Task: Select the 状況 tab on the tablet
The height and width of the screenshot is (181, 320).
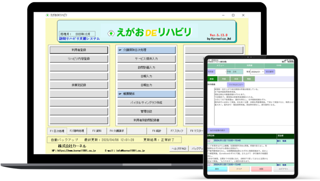Action: click(236, 79)
